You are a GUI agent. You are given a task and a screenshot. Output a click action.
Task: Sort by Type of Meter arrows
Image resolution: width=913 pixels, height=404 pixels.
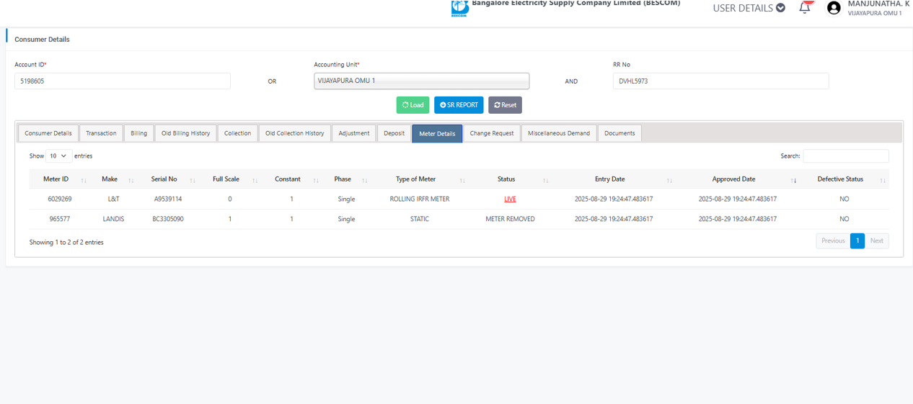(x=462, y=180)
